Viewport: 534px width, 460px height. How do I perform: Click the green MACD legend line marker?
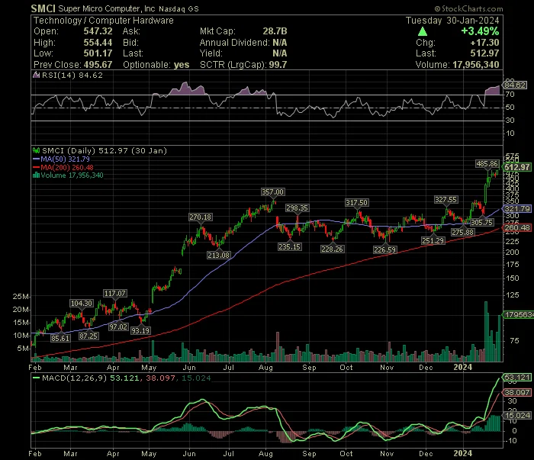coord(36,378)
